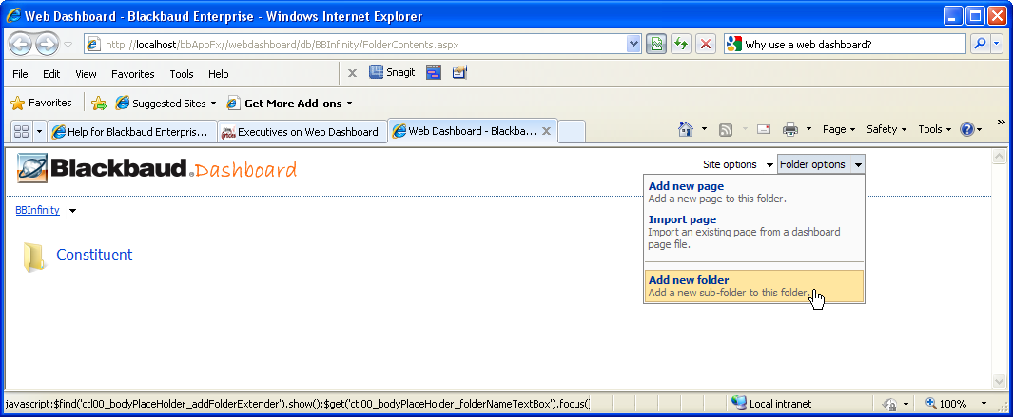1013x417 pixels.
Task: Open the Page command menu
Action: pos(839,129)
